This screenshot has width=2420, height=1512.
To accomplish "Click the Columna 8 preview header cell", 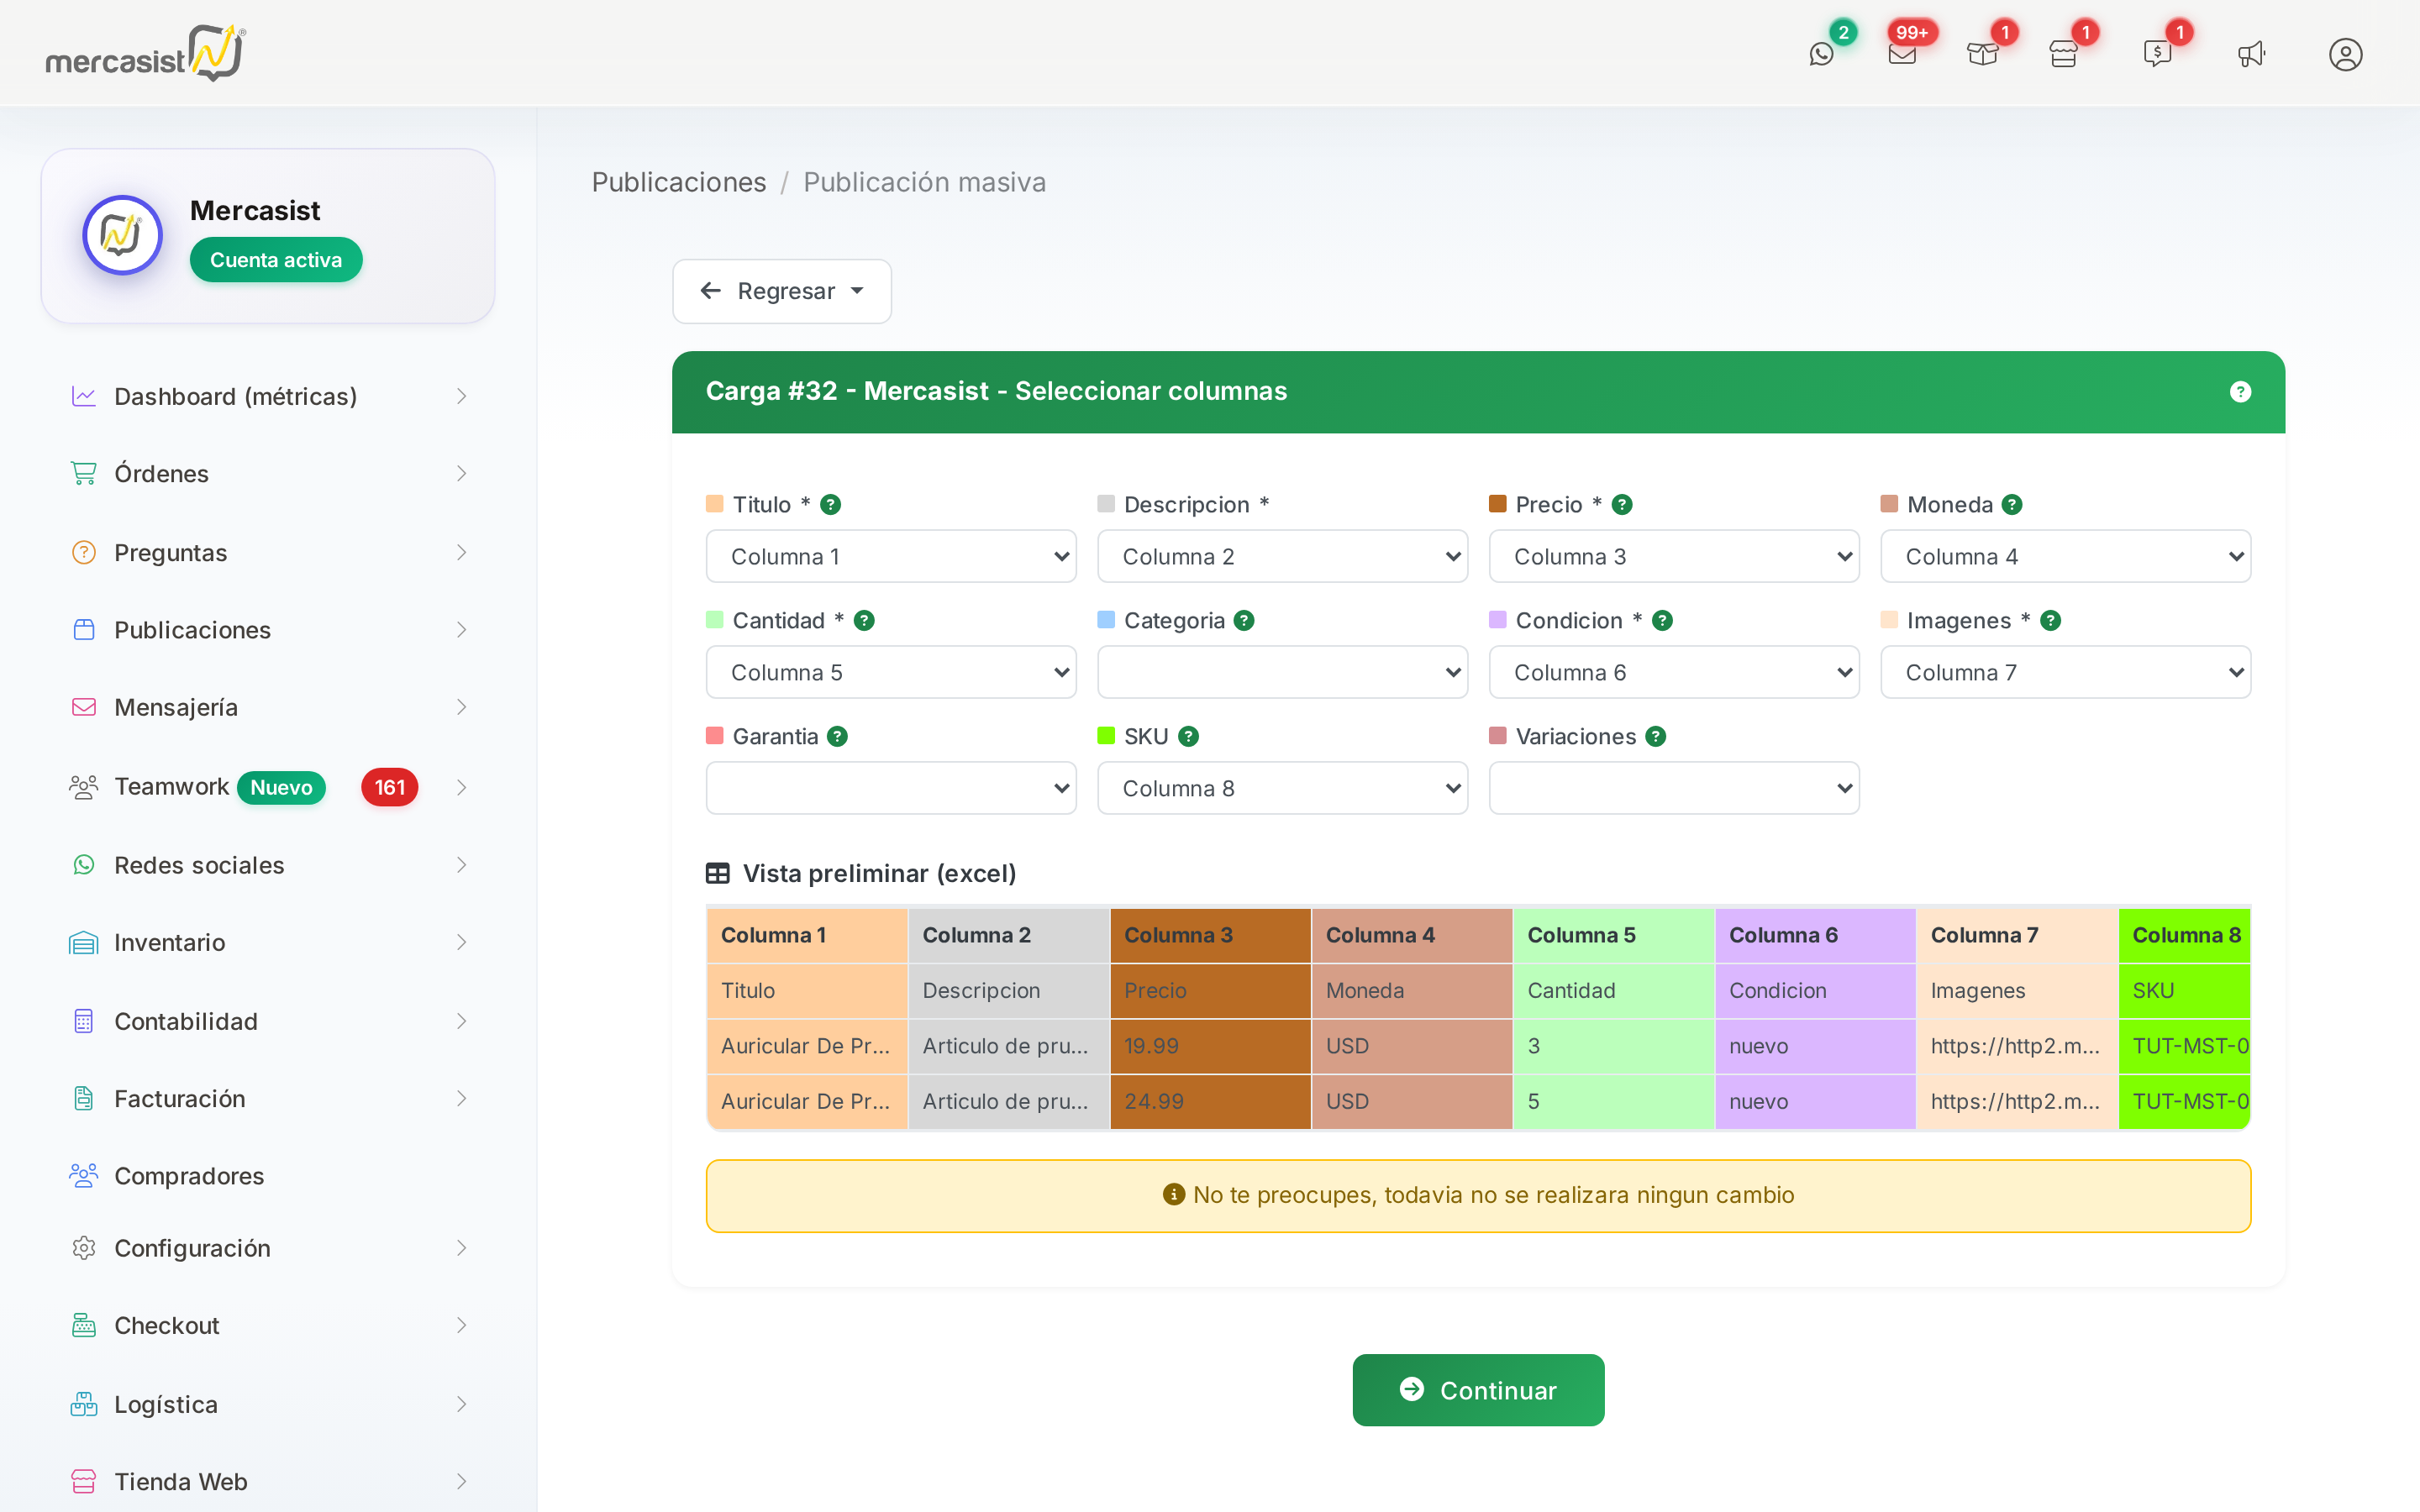I will (x=2184, y=935).
